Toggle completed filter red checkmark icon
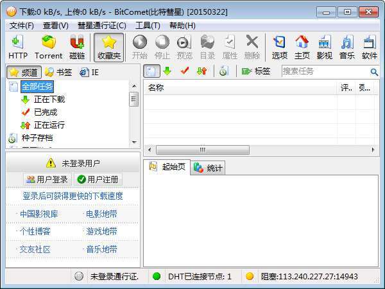The image size is (385, 289). tap(185, 71)
